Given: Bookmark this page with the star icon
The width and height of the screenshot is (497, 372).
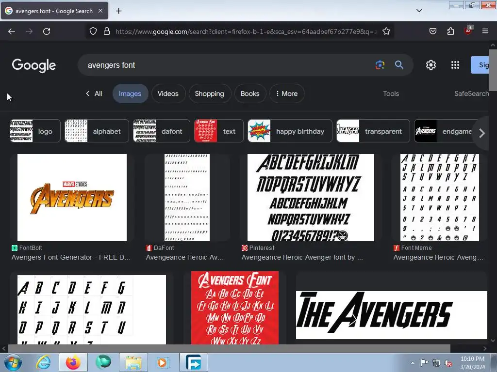Looking at the screenshot, I should (x=386, y=31).
